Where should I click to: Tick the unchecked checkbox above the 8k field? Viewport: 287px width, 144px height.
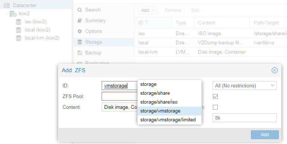pyautogui.click(x=216, y=107)
